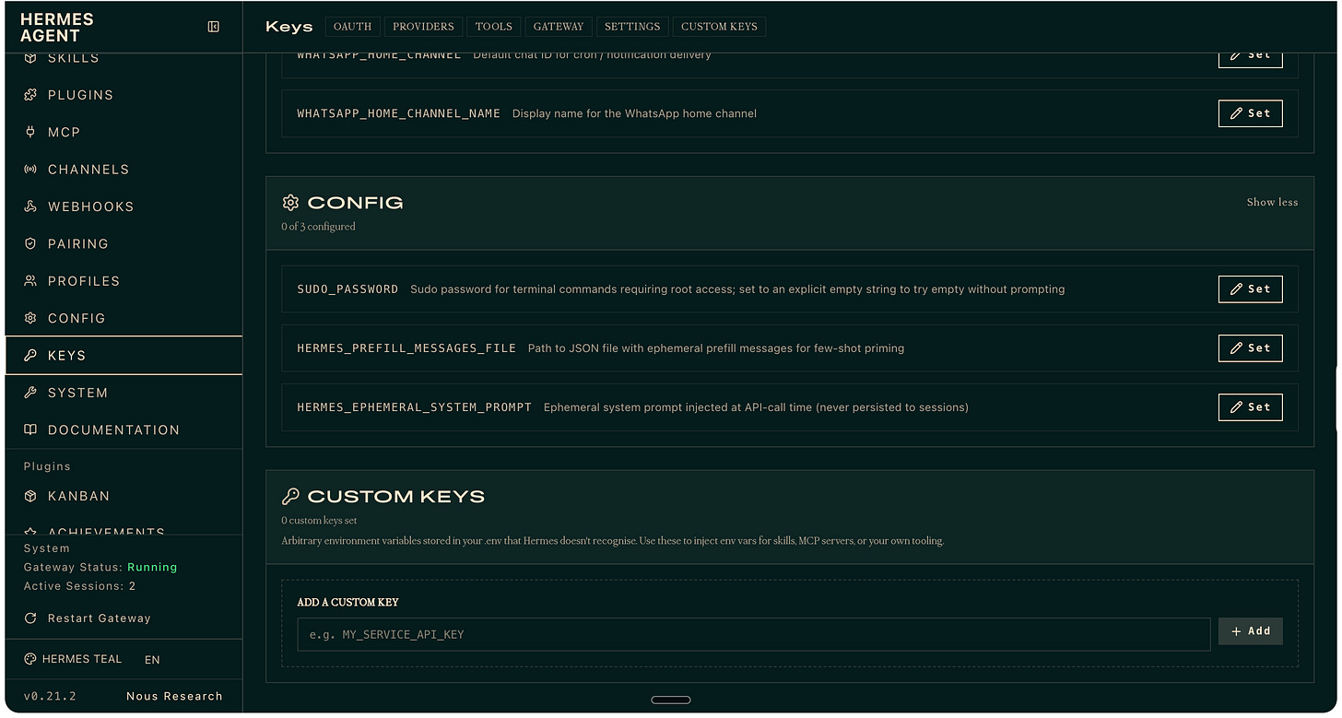Click the Keys key icon in sidebar
Screen dimensions: 1342x718
[x=30, y=356]
